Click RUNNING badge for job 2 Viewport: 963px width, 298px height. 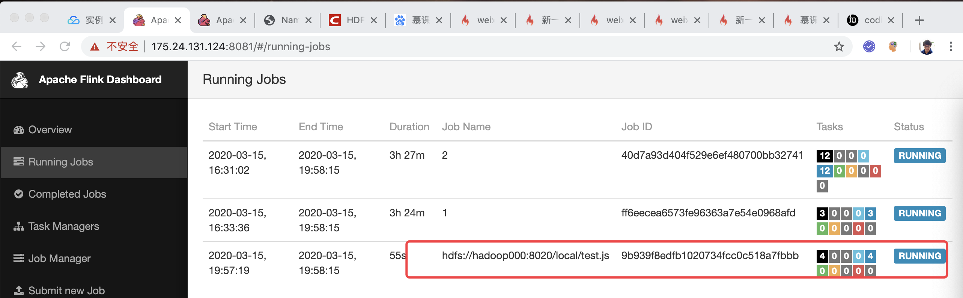[919, 156]
